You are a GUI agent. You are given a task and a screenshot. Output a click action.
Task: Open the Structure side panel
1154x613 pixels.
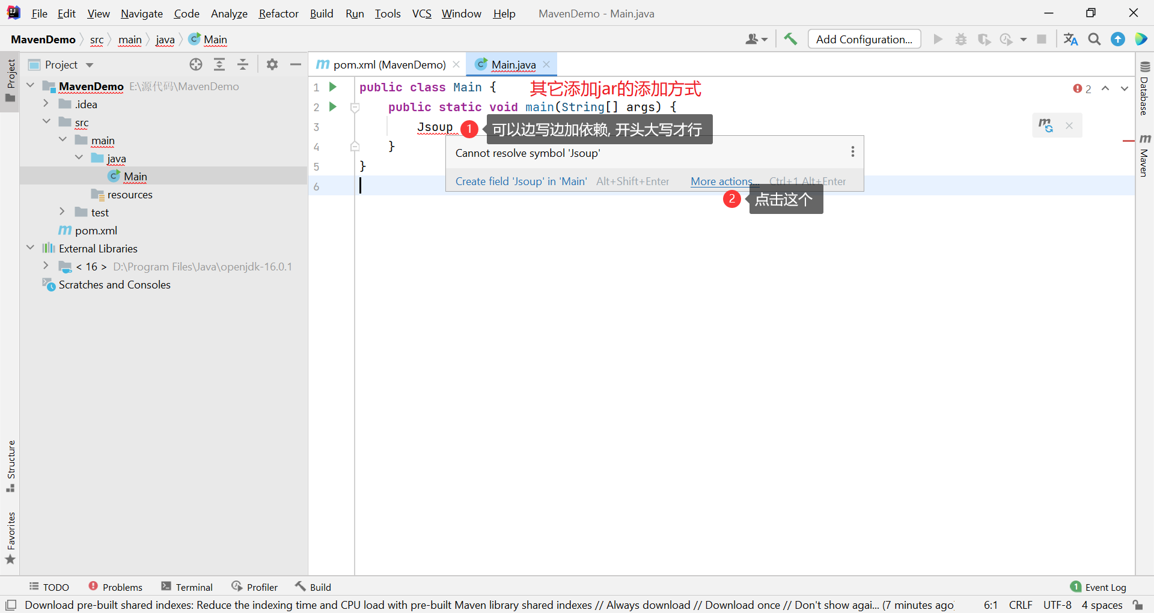pyautogui.click(x=11, y=467)
